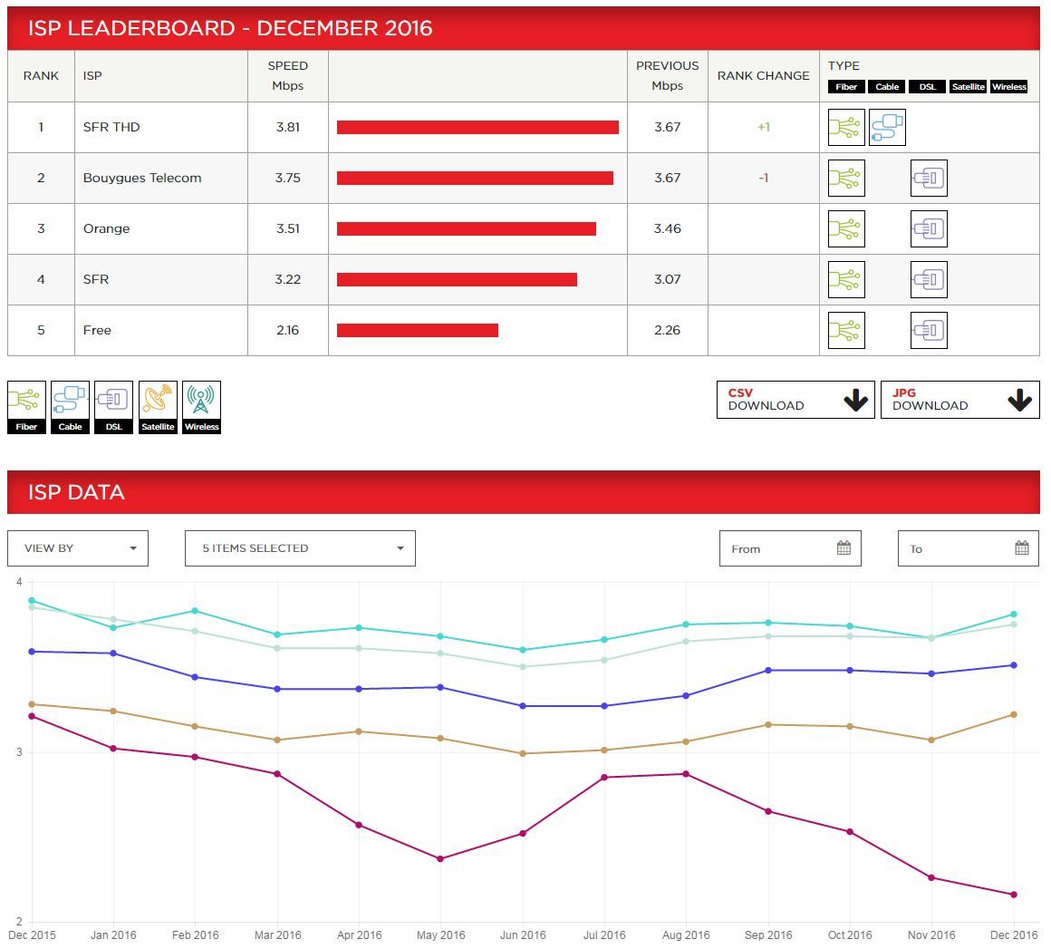Click the DSL icon in Orange row
Screen dimensions: 1051x949
[x=929, y=228]
